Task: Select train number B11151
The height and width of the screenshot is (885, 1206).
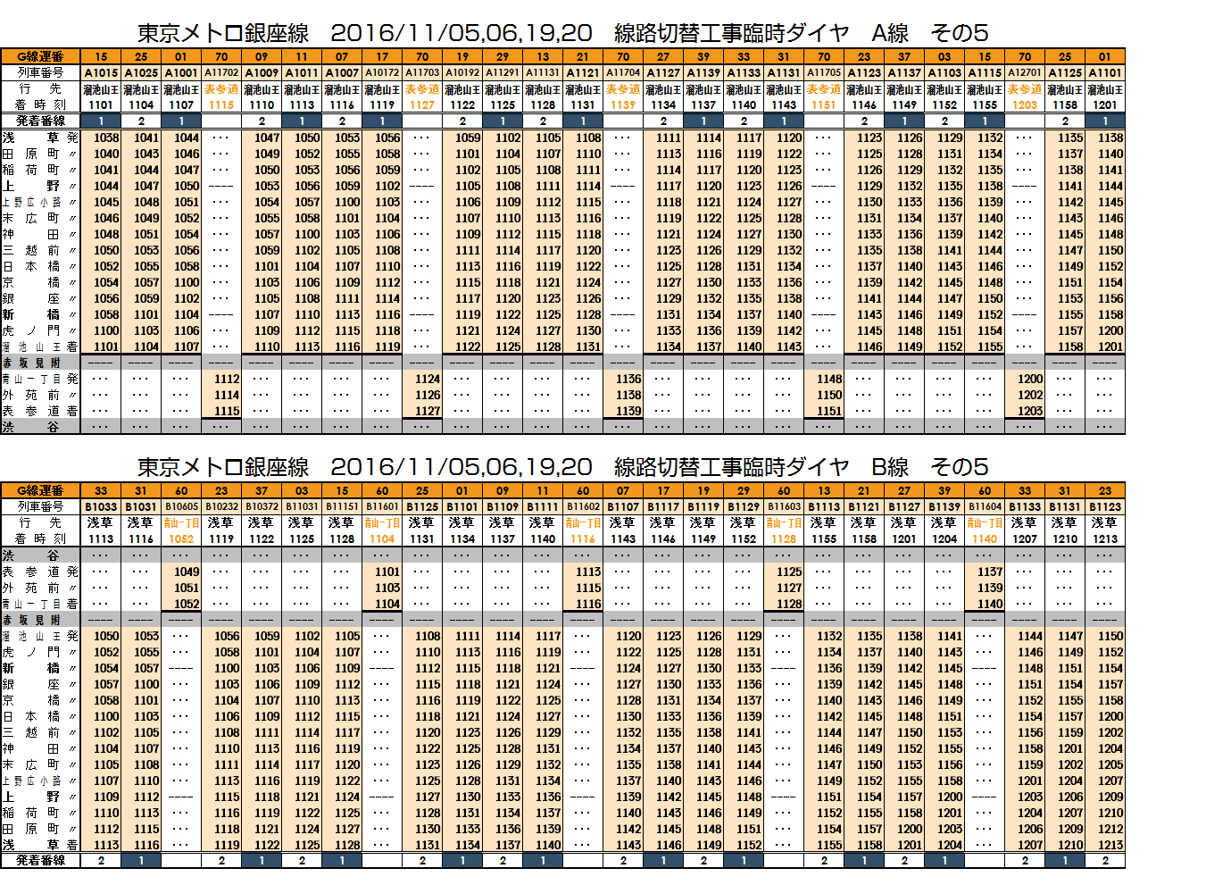Action: tap(342, 506)
